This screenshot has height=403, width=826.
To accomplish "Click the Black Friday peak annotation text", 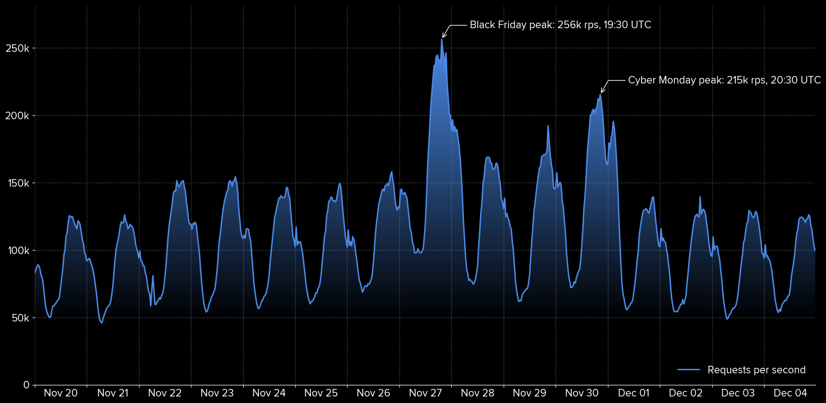I will [560, 25].
